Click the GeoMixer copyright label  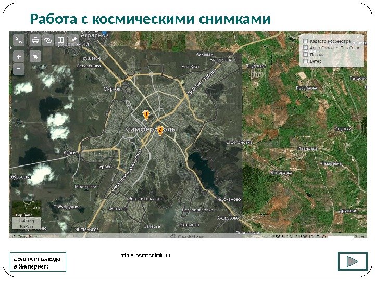pos(187,236)
